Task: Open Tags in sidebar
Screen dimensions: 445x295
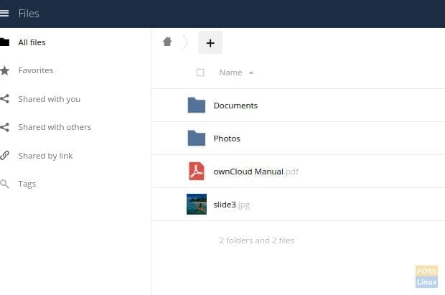Action: point(27,184)
